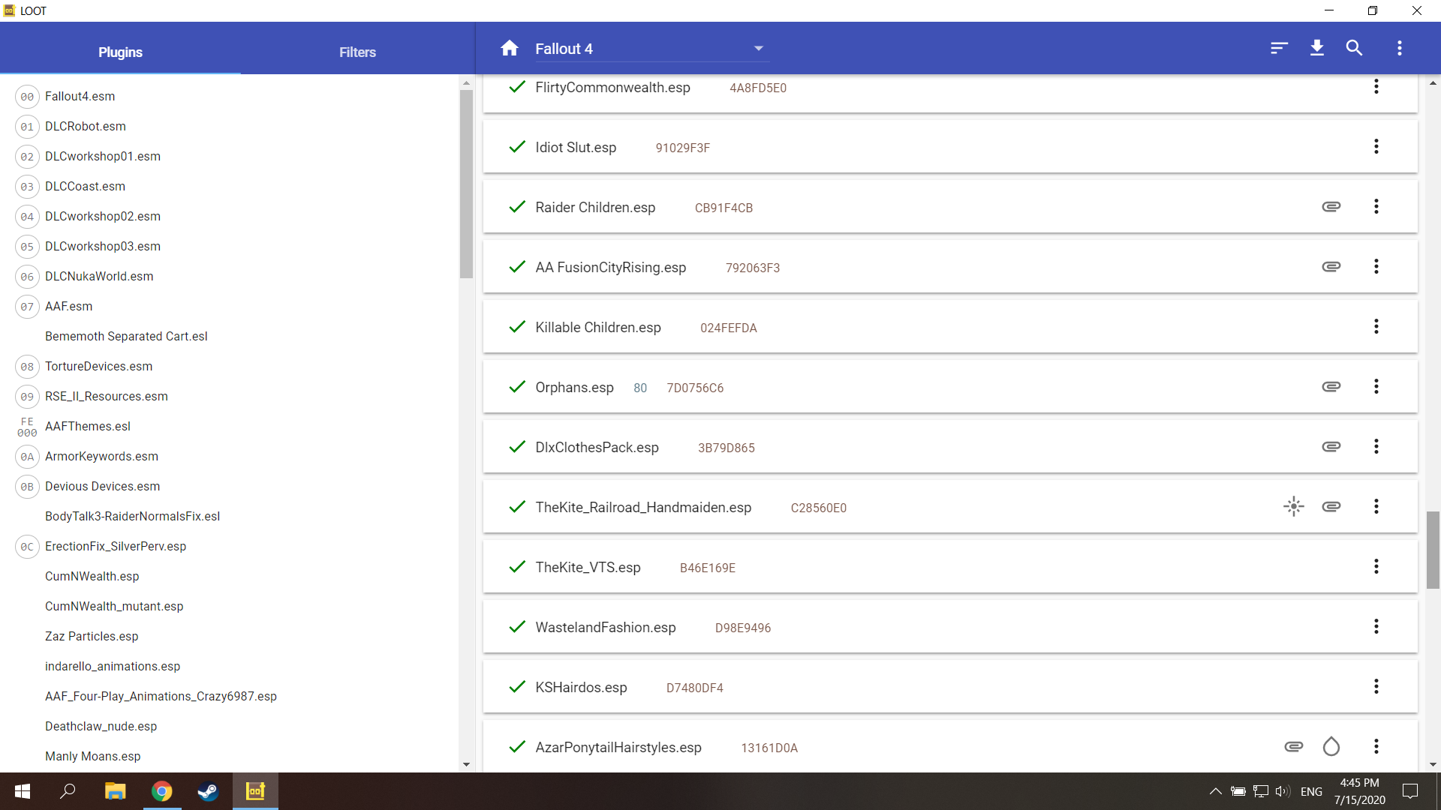Click the update masterlist download icon
Image resolution: width=1441 pixels, height=810 pixels.
point(1316,48)
